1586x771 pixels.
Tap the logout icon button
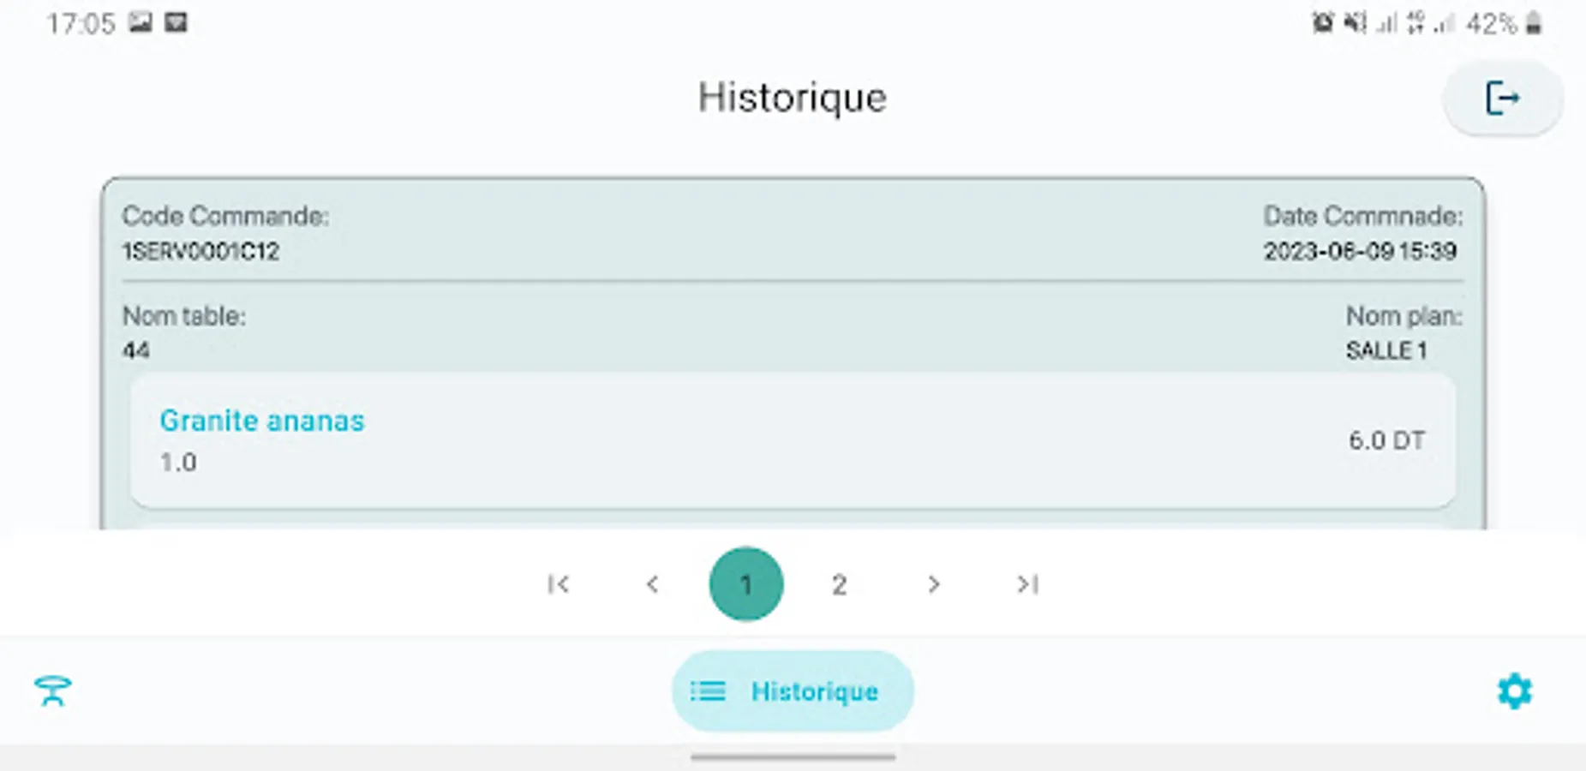1502,98
